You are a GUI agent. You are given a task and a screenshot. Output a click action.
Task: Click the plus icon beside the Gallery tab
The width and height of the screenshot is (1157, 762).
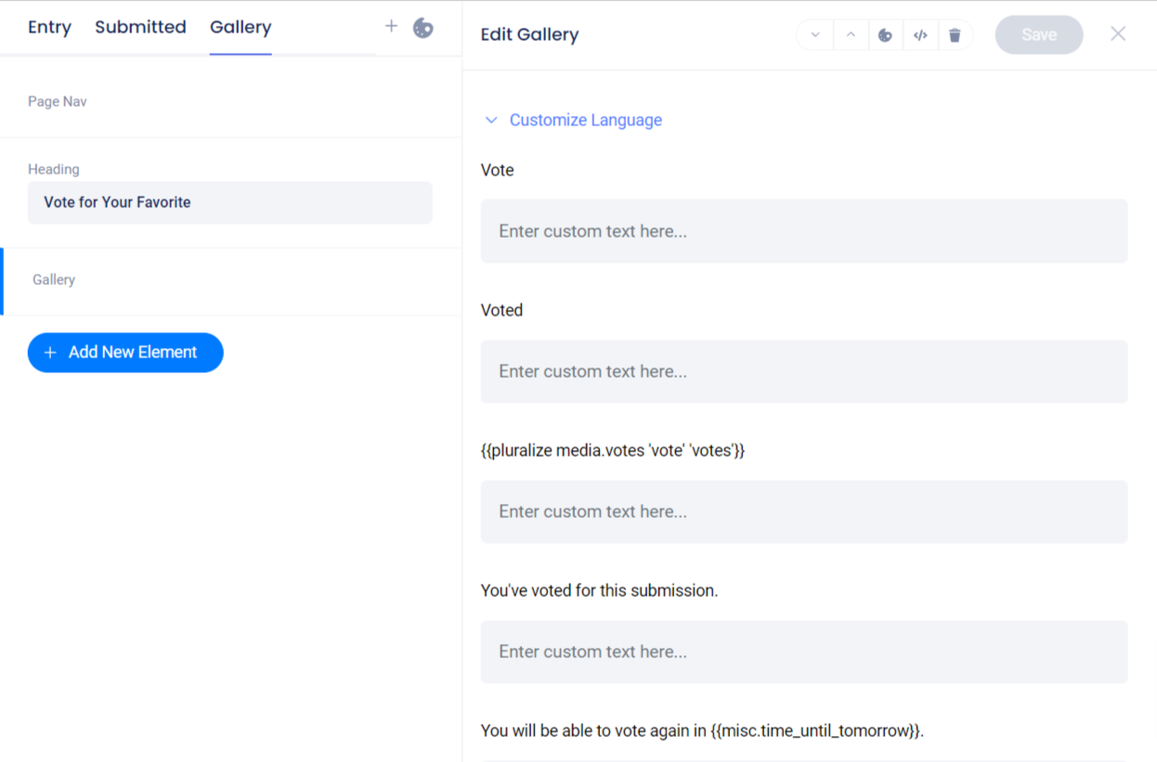[391, 27]
